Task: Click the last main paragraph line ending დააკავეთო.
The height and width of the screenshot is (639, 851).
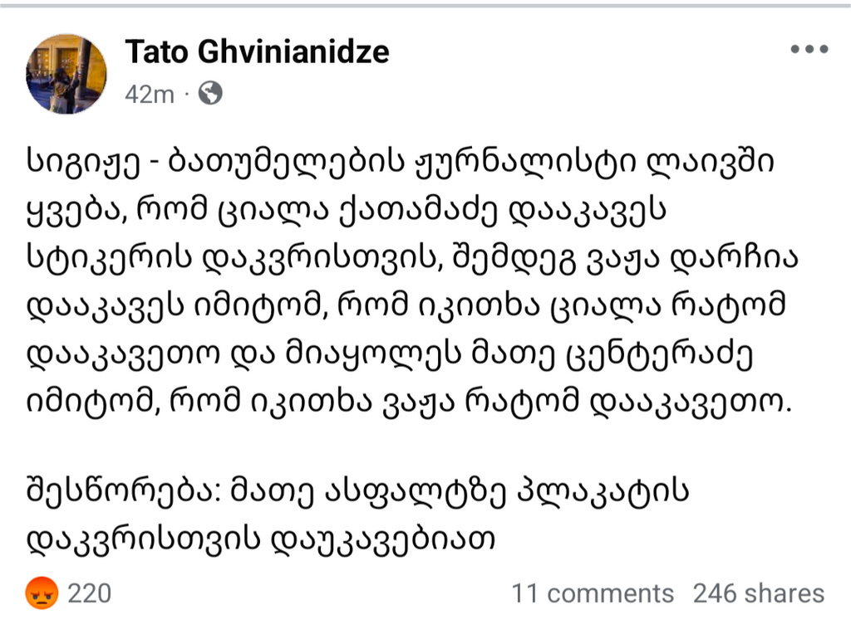Action: click(410, 402)
